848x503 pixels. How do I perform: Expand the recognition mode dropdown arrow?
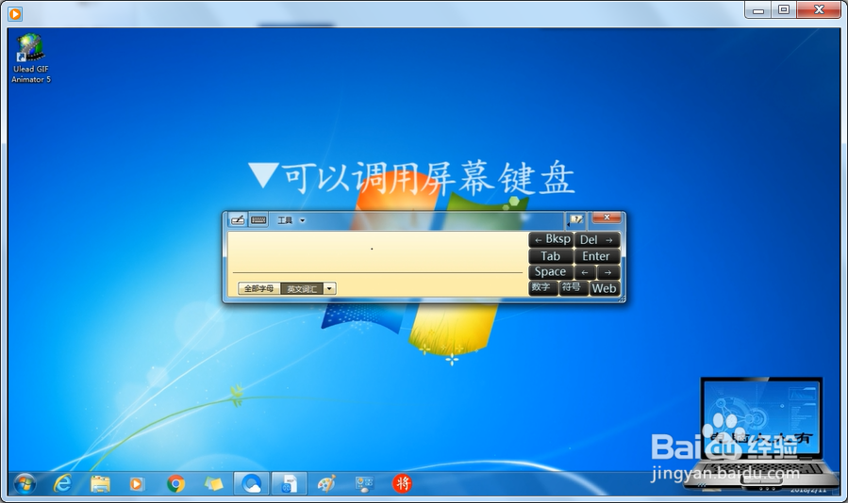click(x=329, y=288)
